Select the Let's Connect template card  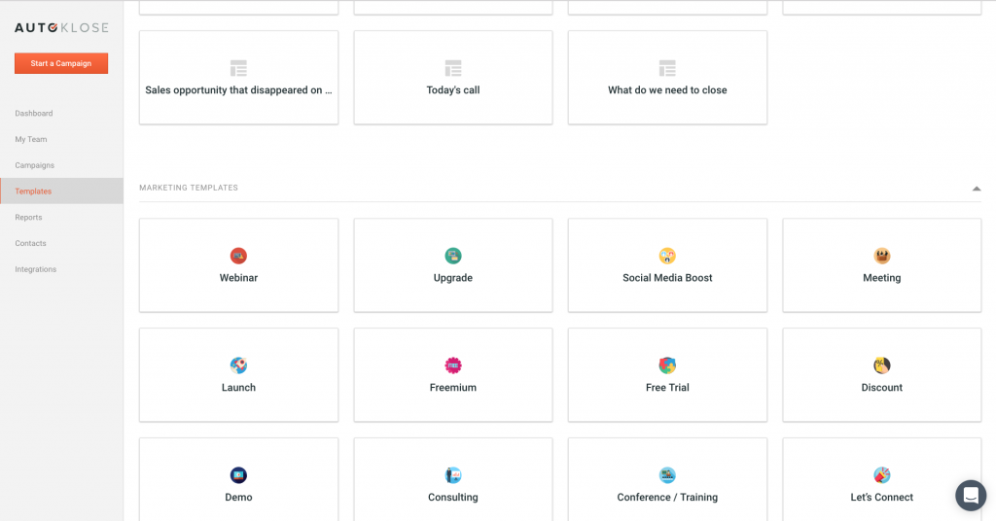pos(881,480)
